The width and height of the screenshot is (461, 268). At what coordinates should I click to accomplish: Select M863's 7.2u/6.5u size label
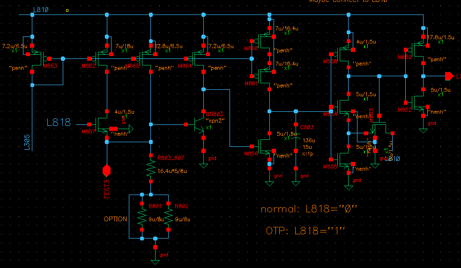15,46
